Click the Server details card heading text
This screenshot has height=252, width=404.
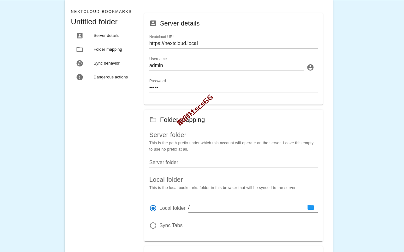pos(180,23)
